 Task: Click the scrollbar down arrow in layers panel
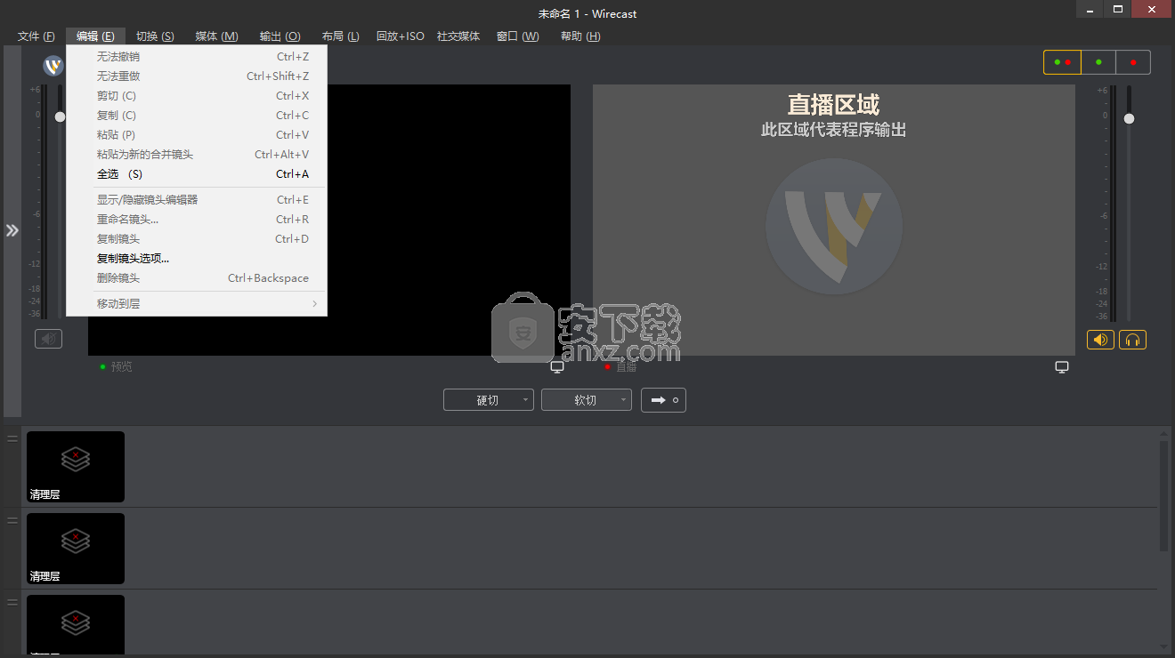tap(1164, 646)
